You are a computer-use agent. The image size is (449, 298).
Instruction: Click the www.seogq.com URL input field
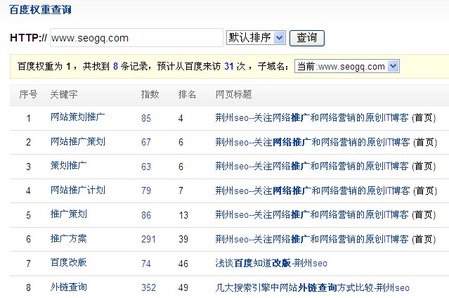136,37
